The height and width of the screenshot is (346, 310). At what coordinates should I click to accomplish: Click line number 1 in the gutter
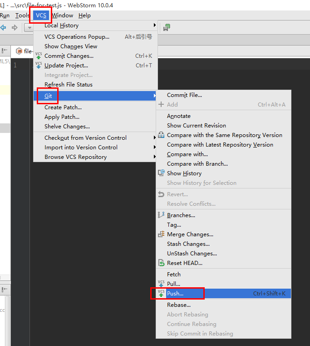coord(15,65)
